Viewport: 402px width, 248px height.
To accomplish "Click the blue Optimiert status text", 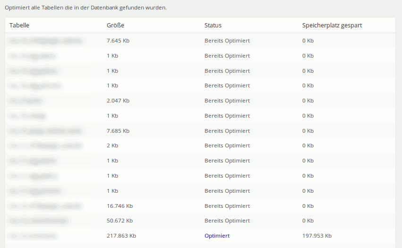I will (x=217, y=236).
